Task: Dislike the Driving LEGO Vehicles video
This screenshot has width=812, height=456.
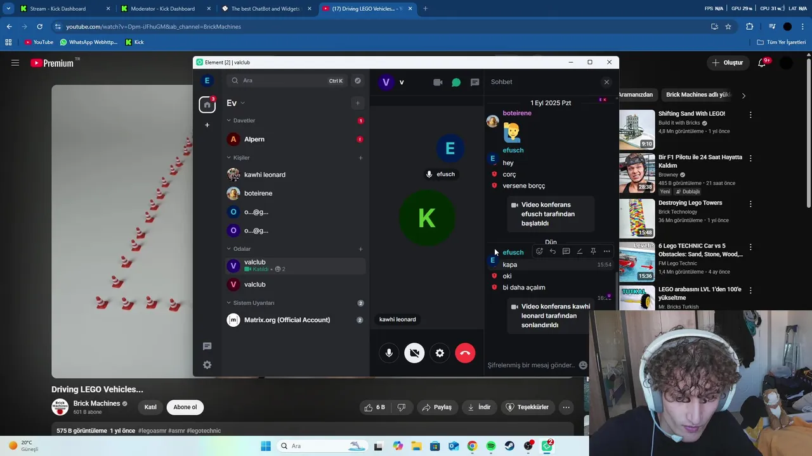Action: coord(401,407)
